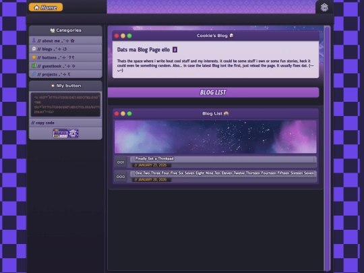This screenshot has height=273, width=364.
Task: Click green dot on Cookie's Blog window
Action: click(x=129, y=36)
